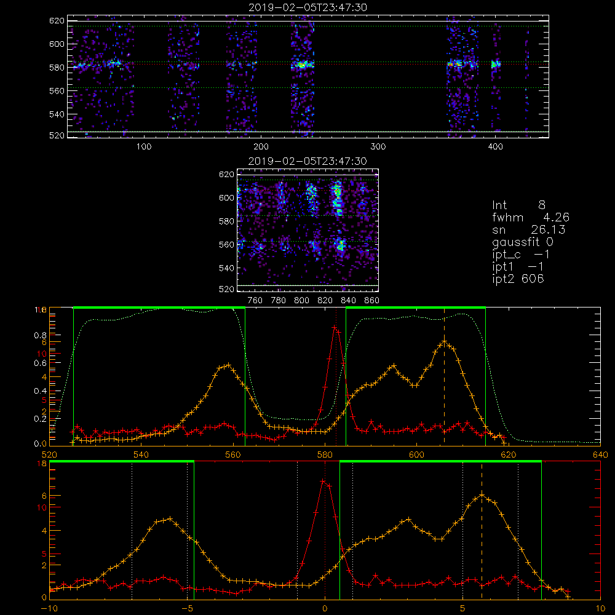The image size is (615, 615).
Task: Click x-axis label "400" under the top spectrogram
Action: [x=495, y=147]
